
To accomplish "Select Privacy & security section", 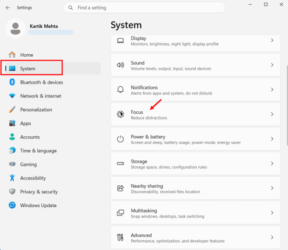I will pyautogui.click(x=39, y=191).
